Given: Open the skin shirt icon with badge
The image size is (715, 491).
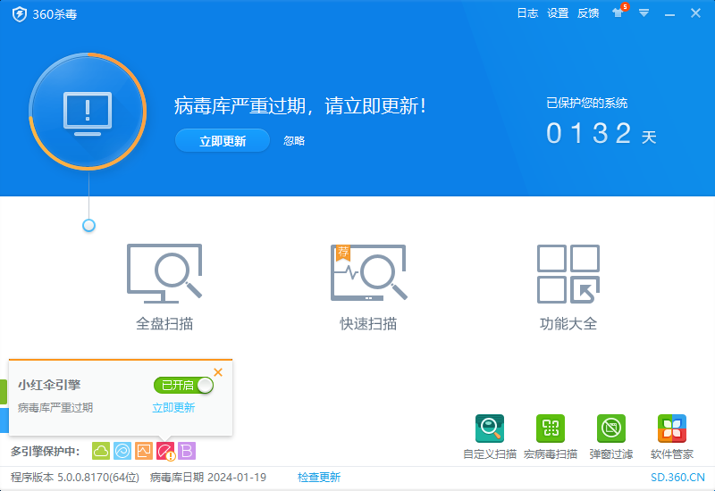Looking at the screenshot, I should tap(618, 12).
